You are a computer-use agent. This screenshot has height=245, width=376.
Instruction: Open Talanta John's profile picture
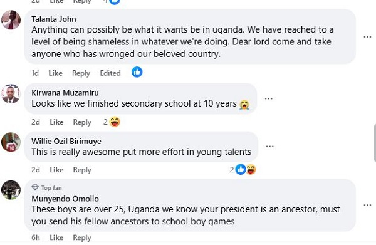[11, 20]
